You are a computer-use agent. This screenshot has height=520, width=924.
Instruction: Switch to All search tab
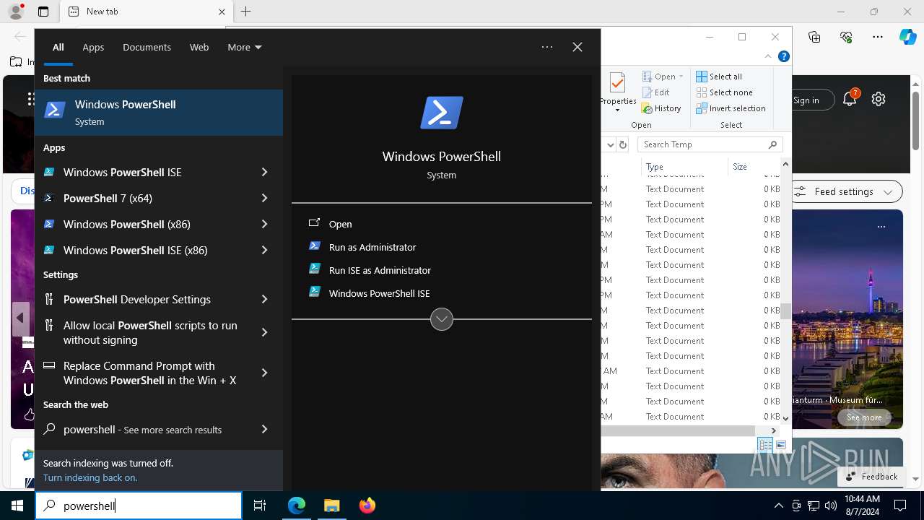tap(58, 47)
